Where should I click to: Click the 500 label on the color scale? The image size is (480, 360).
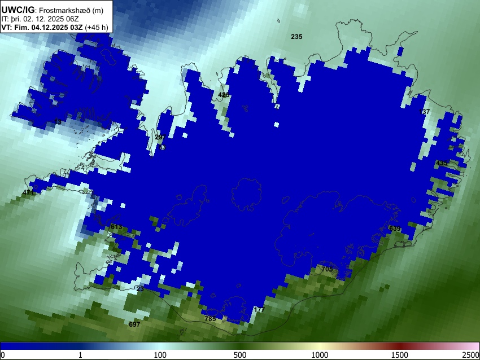click(x=240, y=355)
